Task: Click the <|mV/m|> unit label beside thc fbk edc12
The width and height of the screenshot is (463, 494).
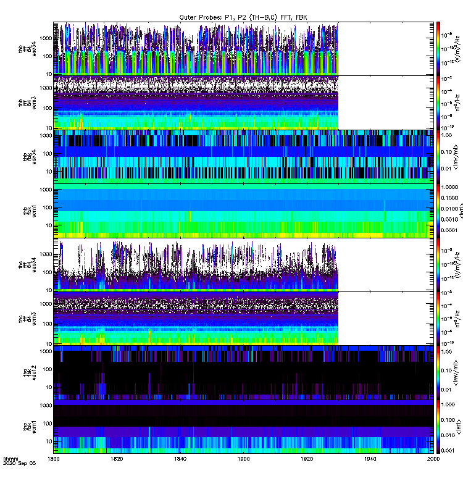Action: (456, 373)
